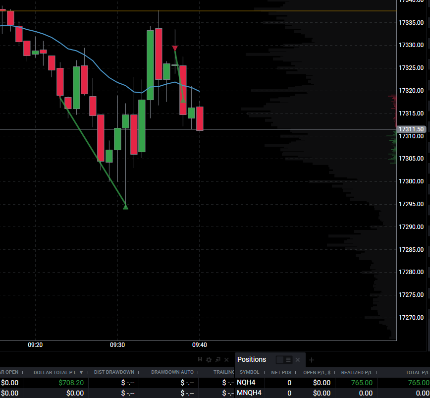
Task: Click the 17270.00 price axis label
Action: (x=411, y=318)
